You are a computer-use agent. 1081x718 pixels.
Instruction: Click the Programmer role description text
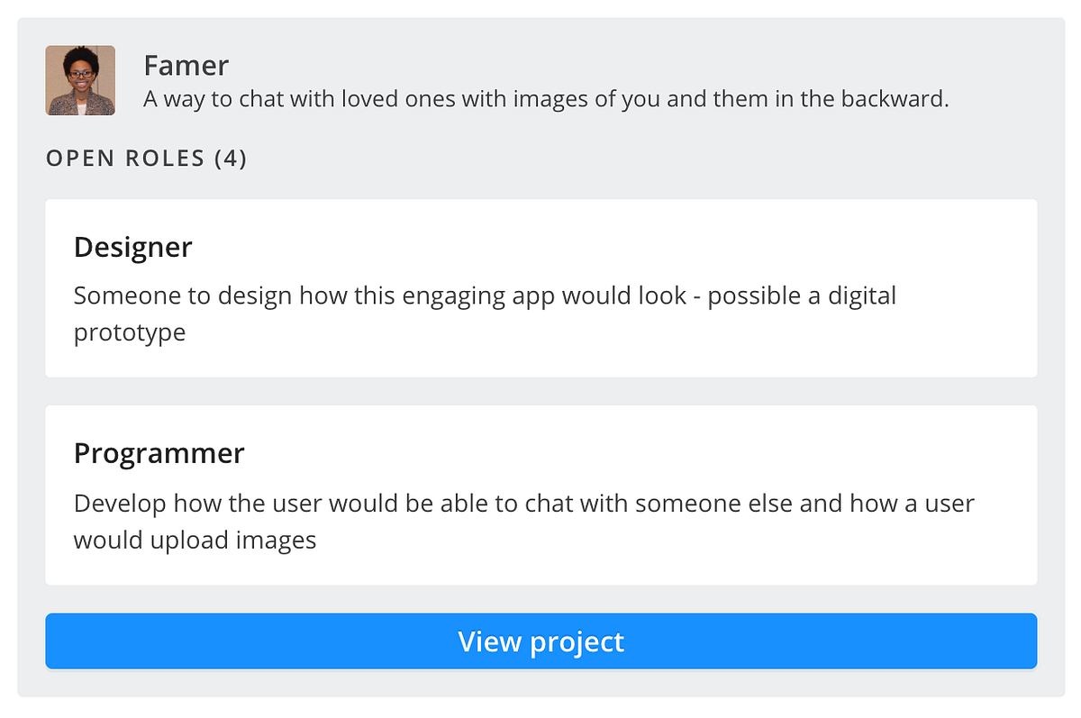524,521
